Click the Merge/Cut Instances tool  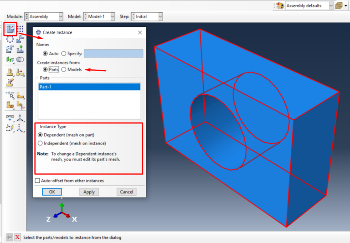coord(21,60)
